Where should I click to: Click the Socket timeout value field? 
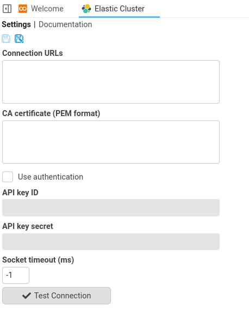[x=16, y=275]
